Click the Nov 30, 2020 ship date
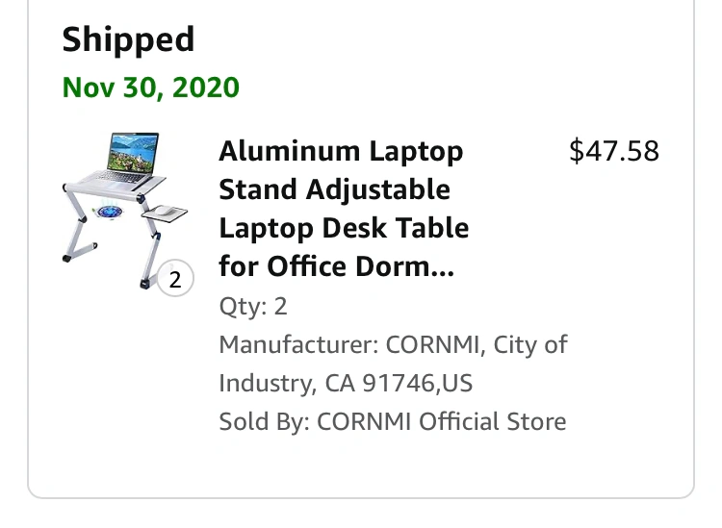Viewport: 722px width, 528px height. (x=150, y=88)
